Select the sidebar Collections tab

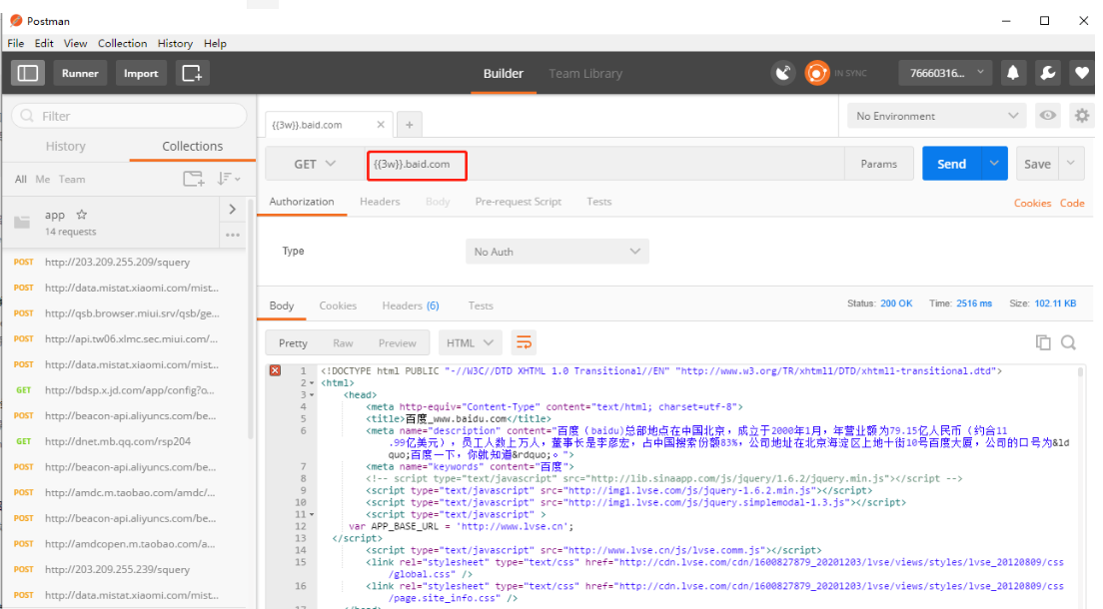[192, 147]
